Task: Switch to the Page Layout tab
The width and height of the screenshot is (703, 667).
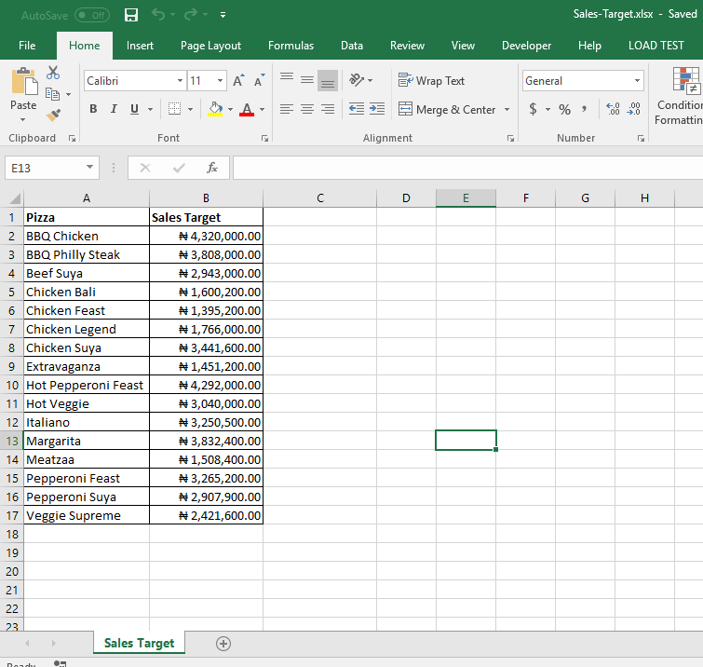Action: (210, 46)
